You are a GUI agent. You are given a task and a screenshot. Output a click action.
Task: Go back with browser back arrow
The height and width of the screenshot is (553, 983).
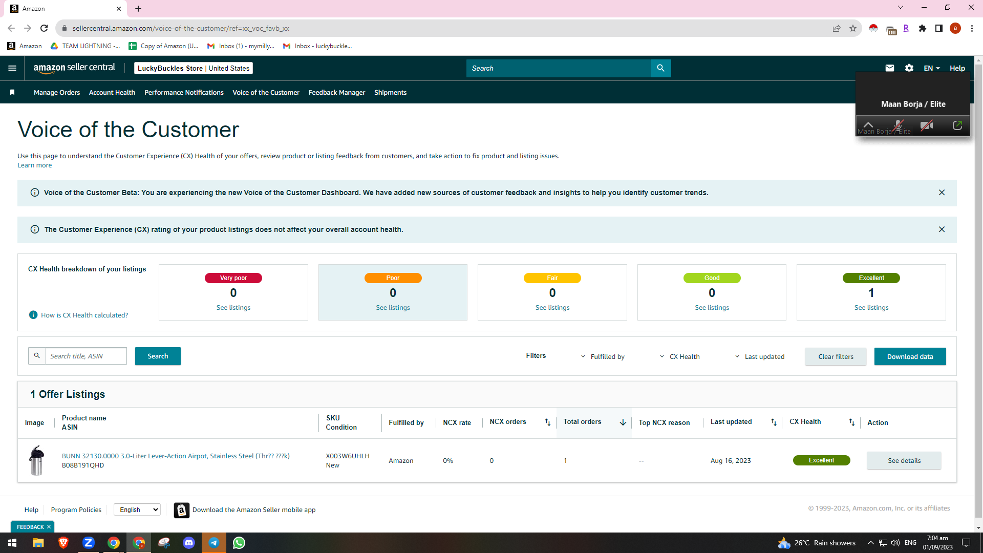11,28
